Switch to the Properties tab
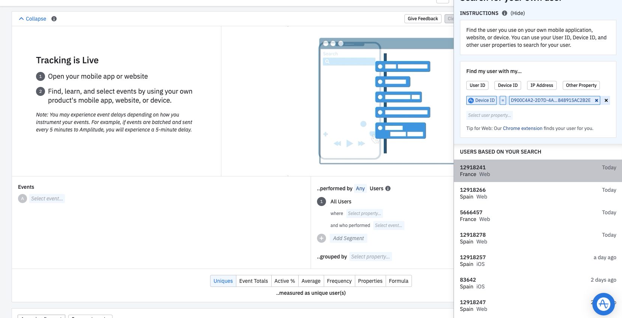Screen dimensions: 622x318 click(370, 281)
